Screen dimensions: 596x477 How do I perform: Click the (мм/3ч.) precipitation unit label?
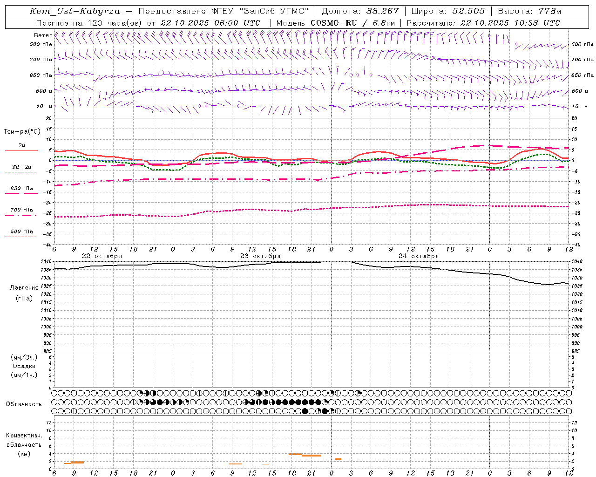(24, 357)
